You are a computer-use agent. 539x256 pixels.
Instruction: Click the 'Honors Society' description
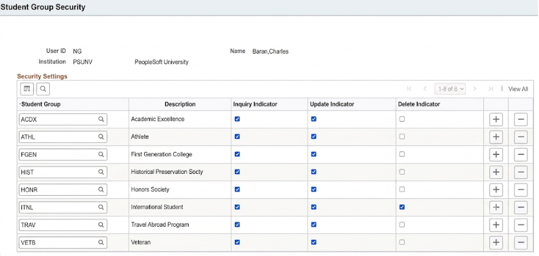pyautogui.click(x=150, y=189)
